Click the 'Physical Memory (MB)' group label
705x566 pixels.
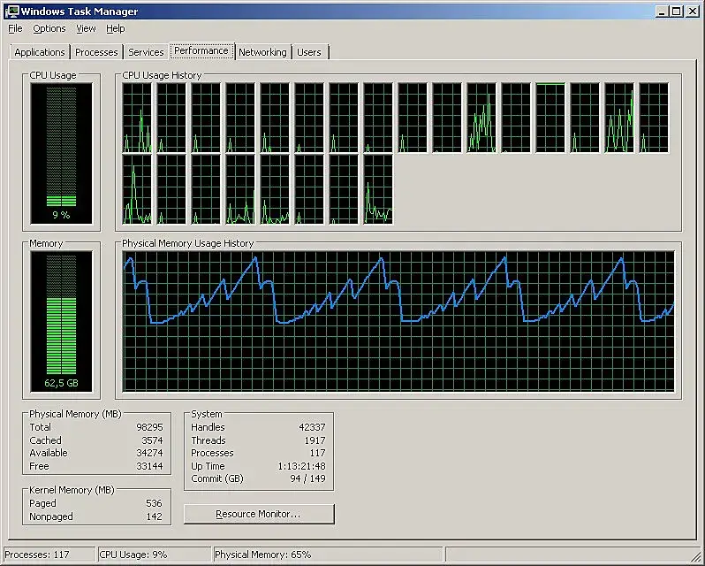pos(76,414)
